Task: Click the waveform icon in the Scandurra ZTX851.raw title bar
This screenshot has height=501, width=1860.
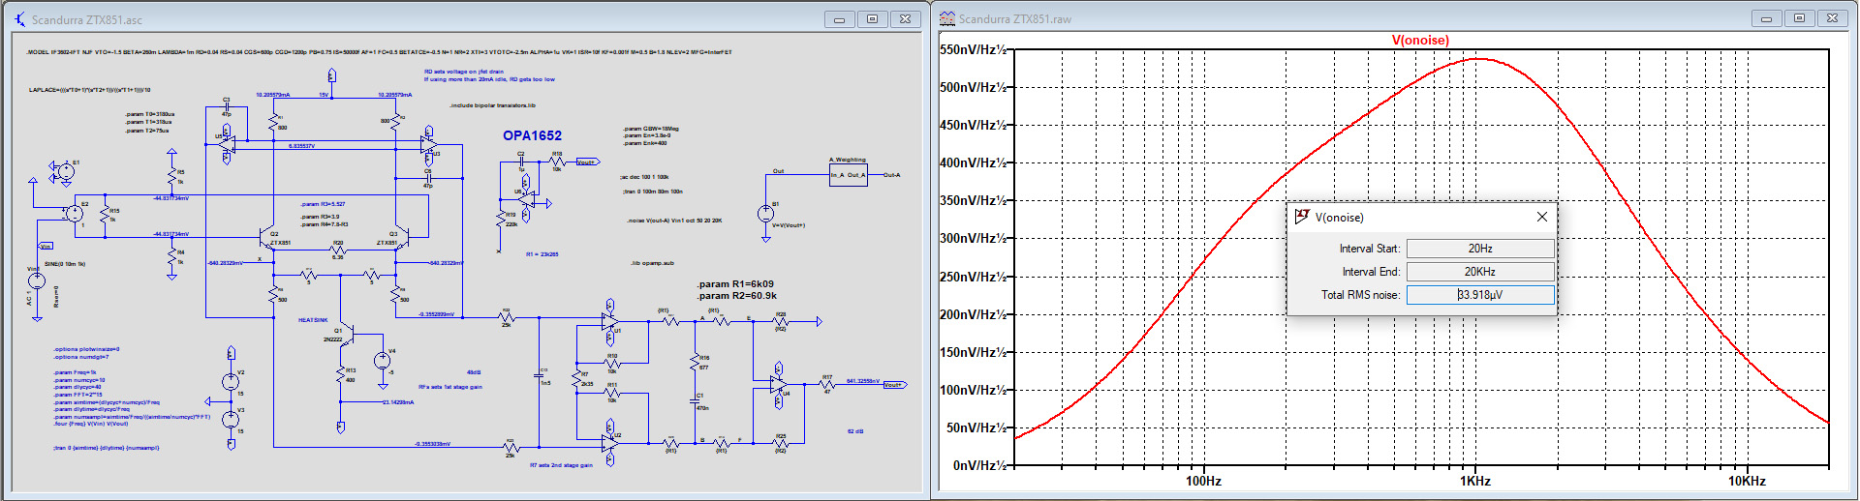Action: (x=947, y=18)
